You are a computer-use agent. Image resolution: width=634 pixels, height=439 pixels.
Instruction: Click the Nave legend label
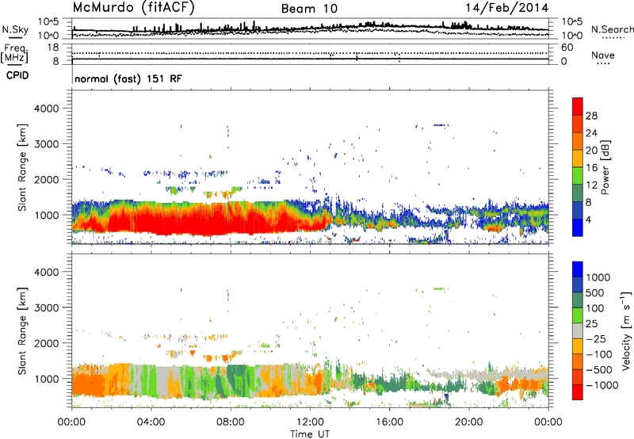point(603,55)
